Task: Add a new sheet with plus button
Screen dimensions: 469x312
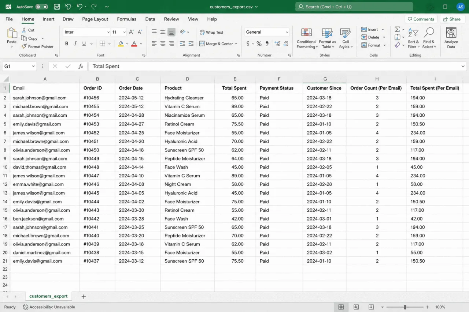Action: 84,297
